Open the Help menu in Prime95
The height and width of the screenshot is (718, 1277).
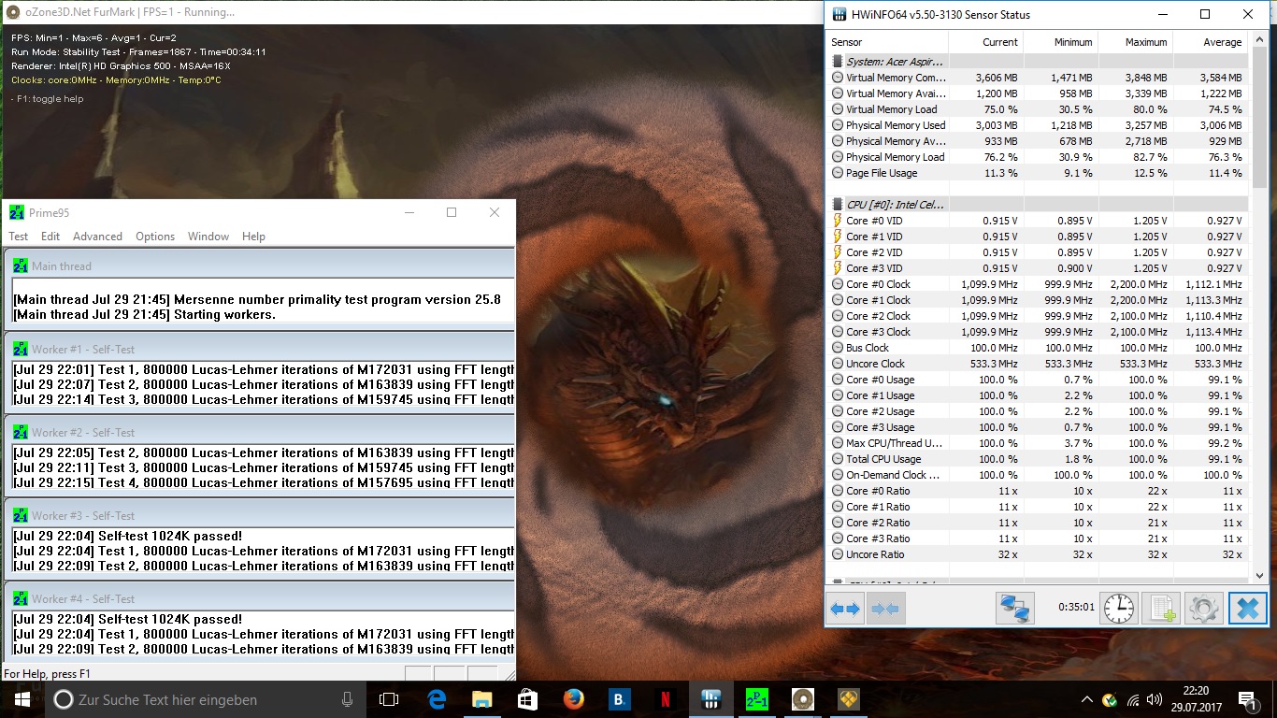coord(253,237)
